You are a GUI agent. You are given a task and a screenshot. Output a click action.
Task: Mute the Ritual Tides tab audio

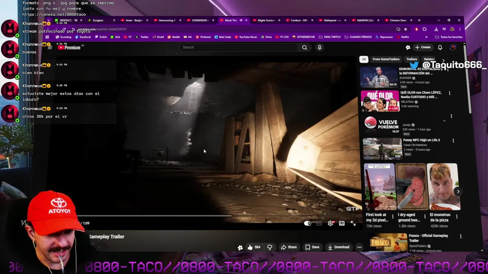click(241, 20)
